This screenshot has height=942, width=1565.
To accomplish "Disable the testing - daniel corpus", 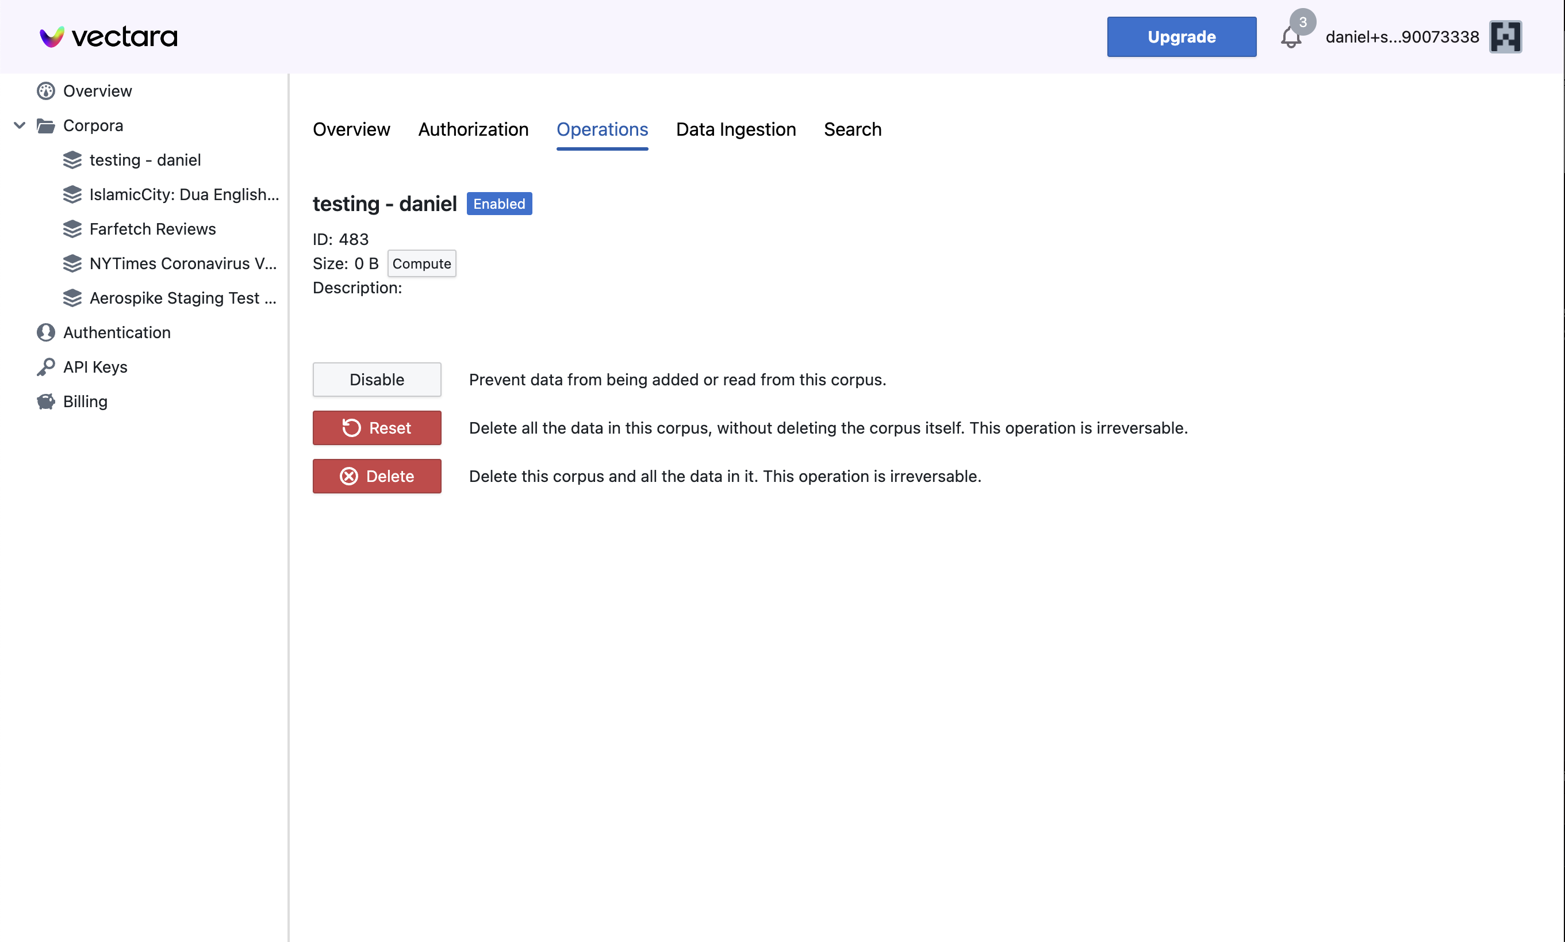I will (x=377, y=379).
